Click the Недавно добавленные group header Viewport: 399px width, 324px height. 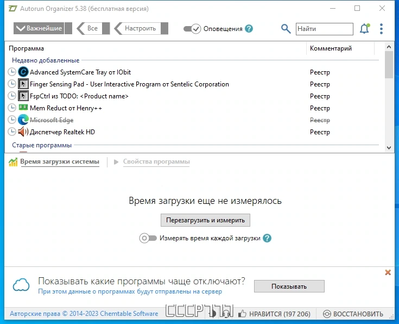(46, 60)
